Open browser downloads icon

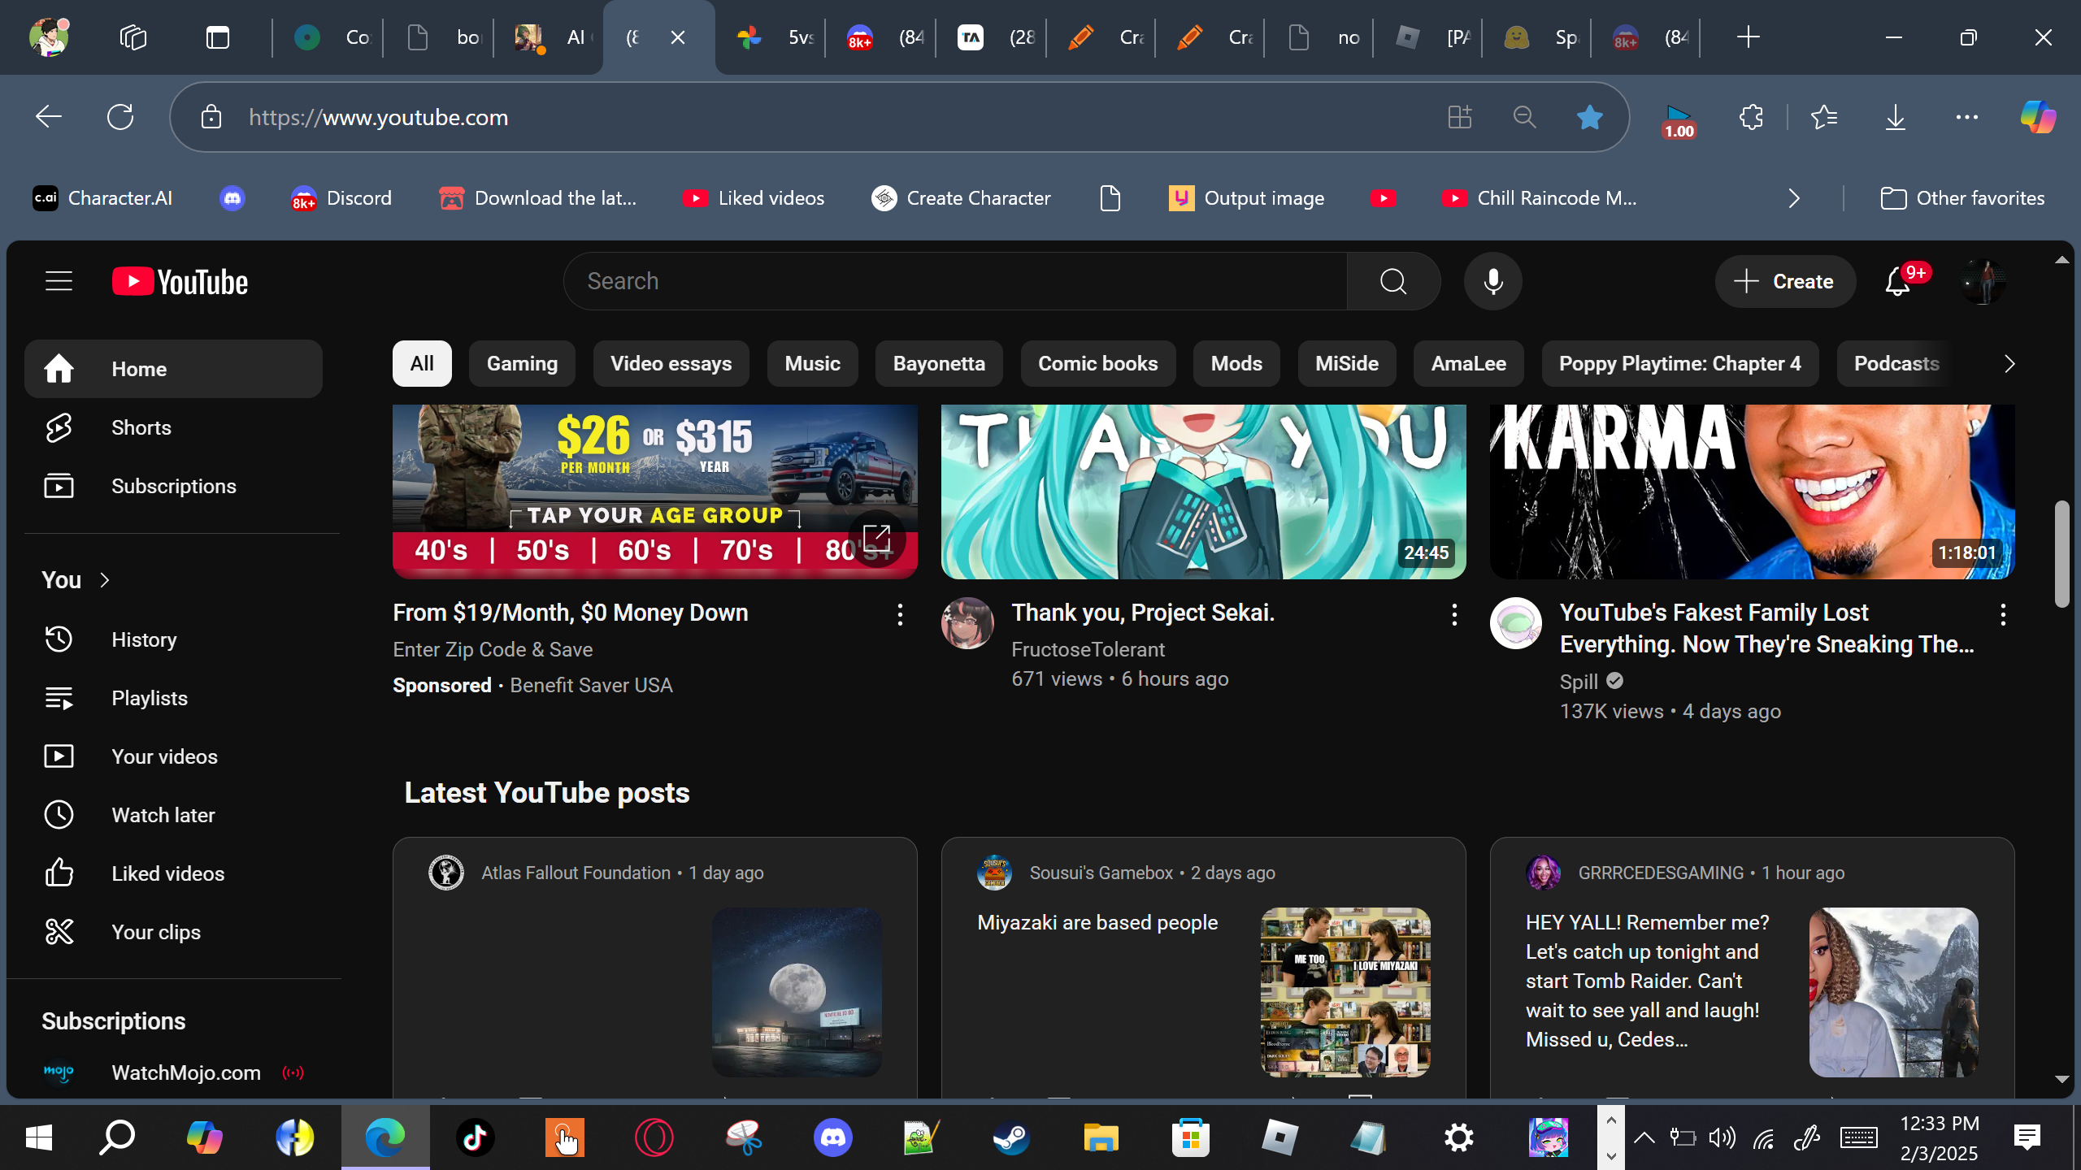1896,117
